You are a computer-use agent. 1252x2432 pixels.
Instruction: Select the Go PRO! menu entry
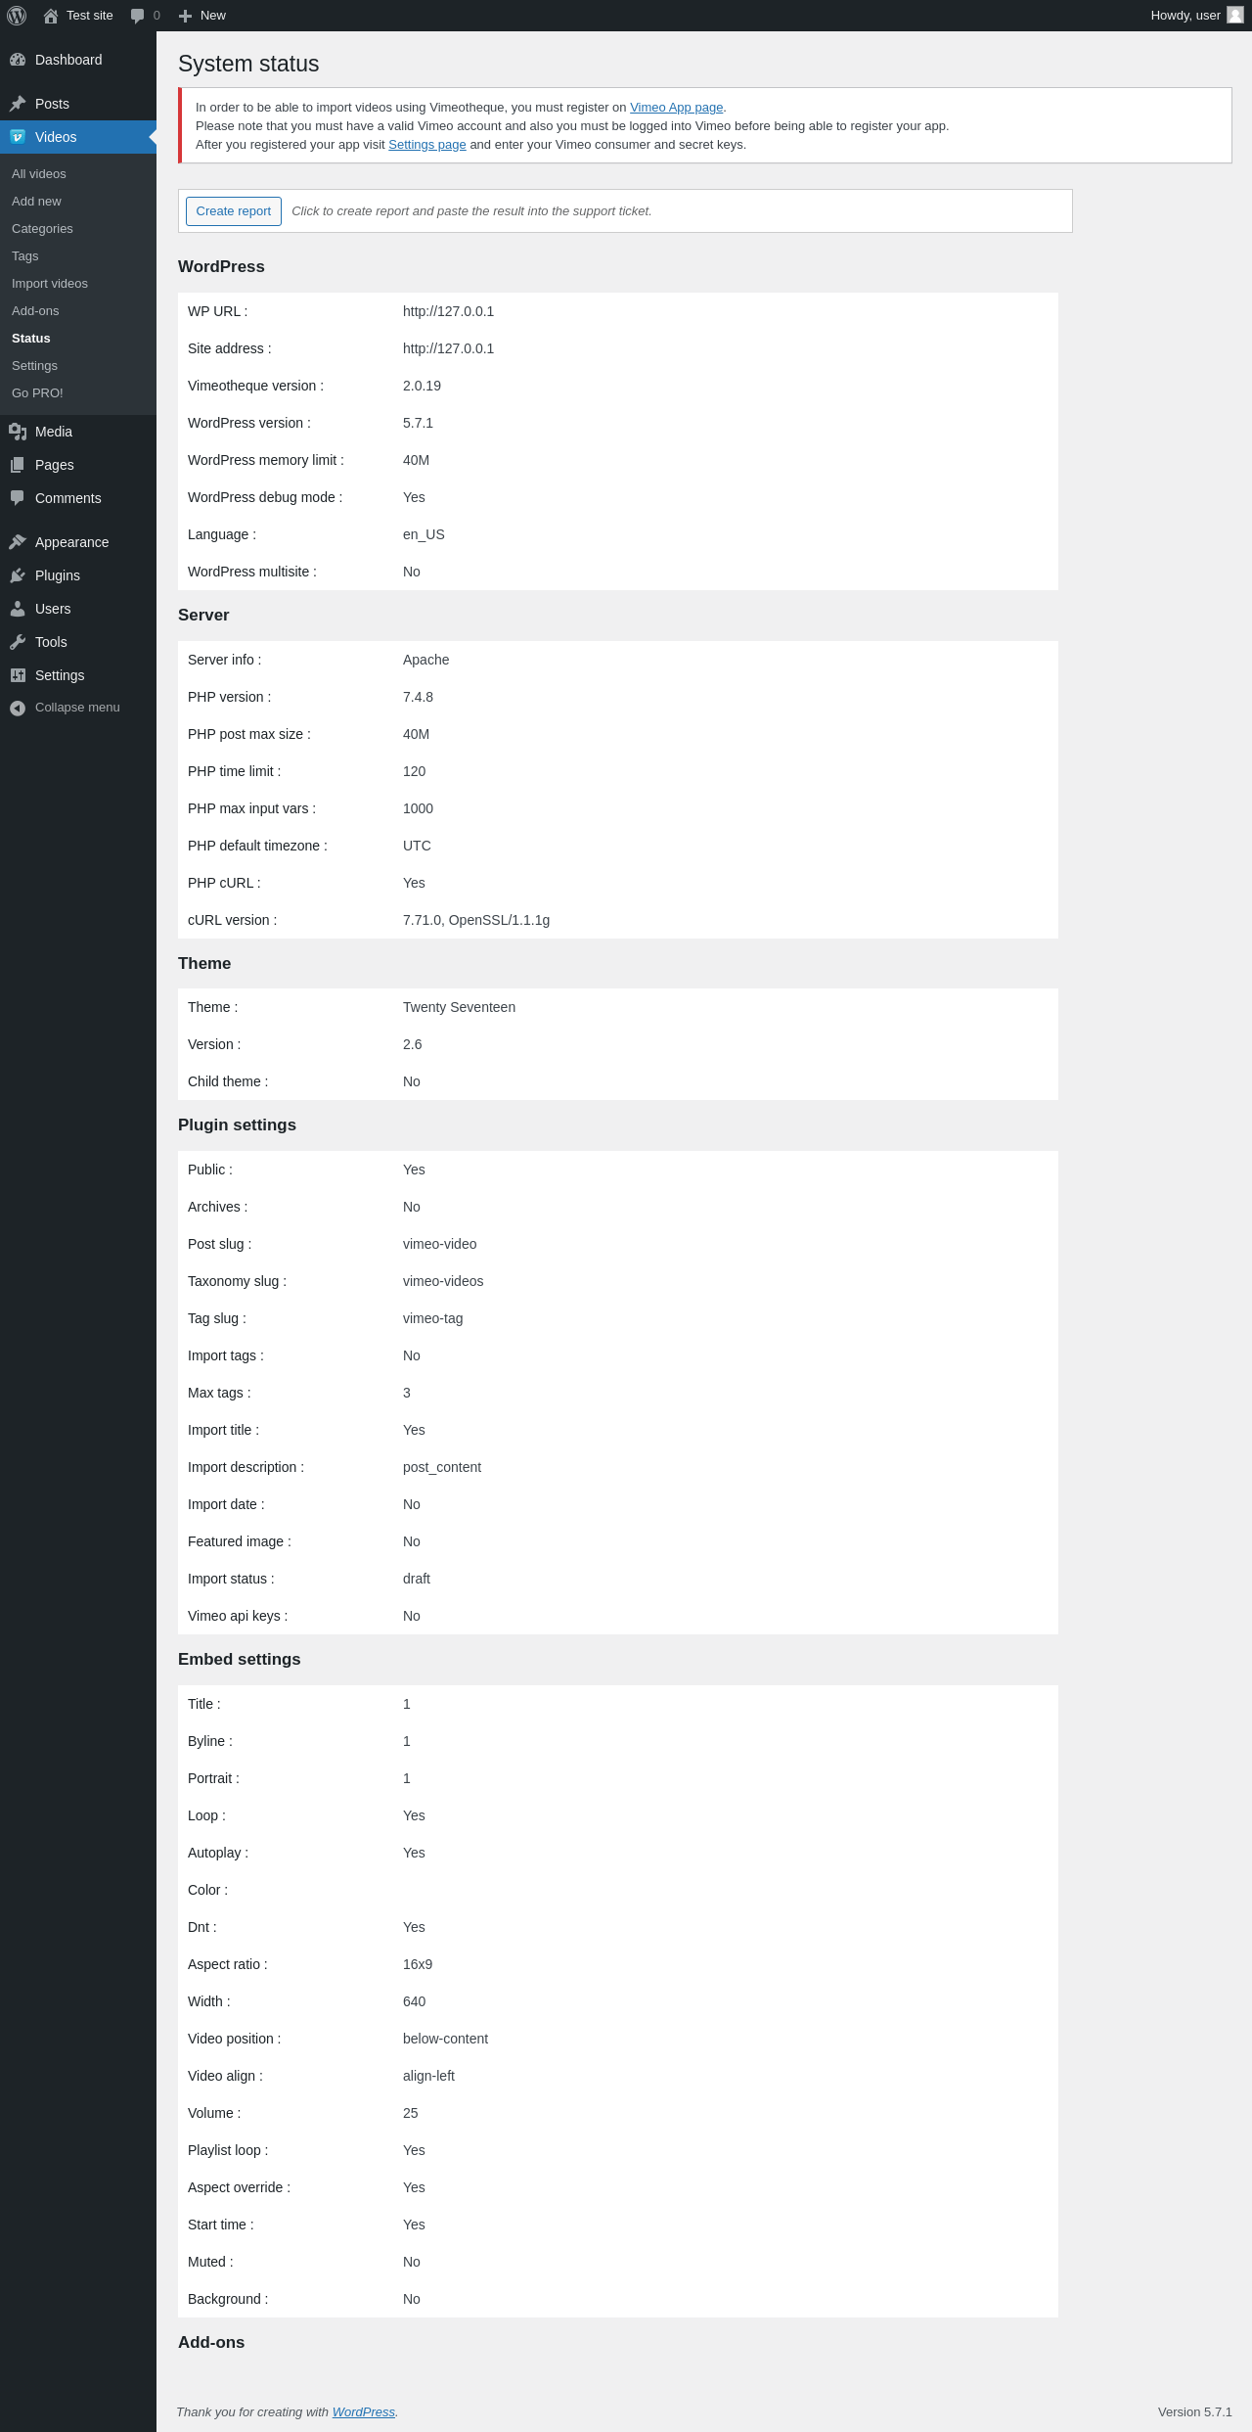coord(37,393)
